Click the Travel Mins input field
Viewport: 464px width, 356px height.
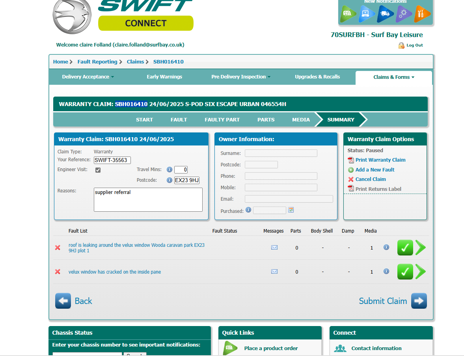click(x=181, y=170)
